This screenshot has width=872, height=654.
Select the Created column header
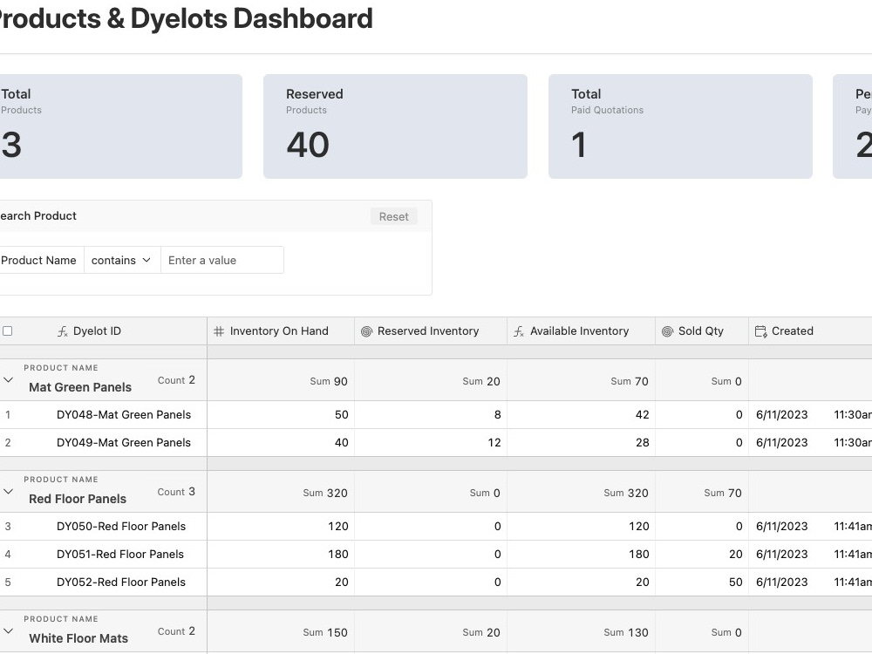click(810, 331)
